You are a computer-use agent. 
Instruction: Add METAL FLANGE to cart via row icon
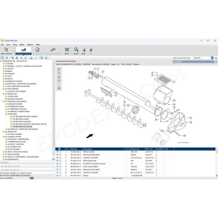pos(57,152)
